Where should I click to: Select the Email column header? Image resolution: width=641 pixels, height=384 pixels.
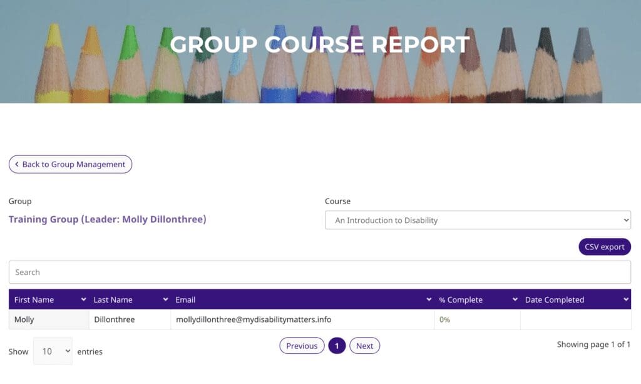[x=186, y=299]
